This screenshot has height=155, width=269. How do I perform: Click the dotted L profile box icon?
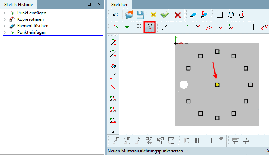246,141
